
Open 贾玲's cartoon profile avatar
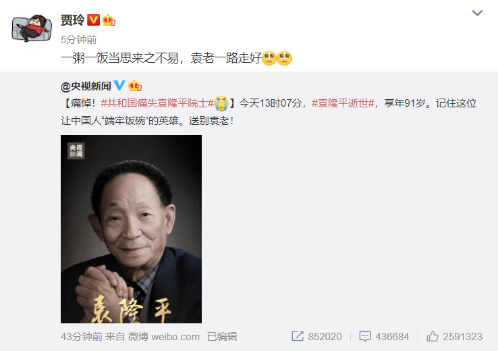click(32, 28)
